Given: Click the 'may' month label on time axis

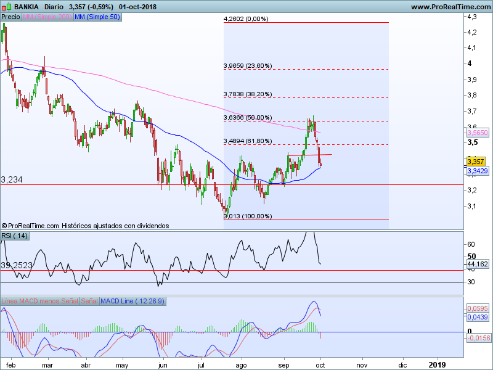Looking at the screenshot, I should [x=122, y=365].
